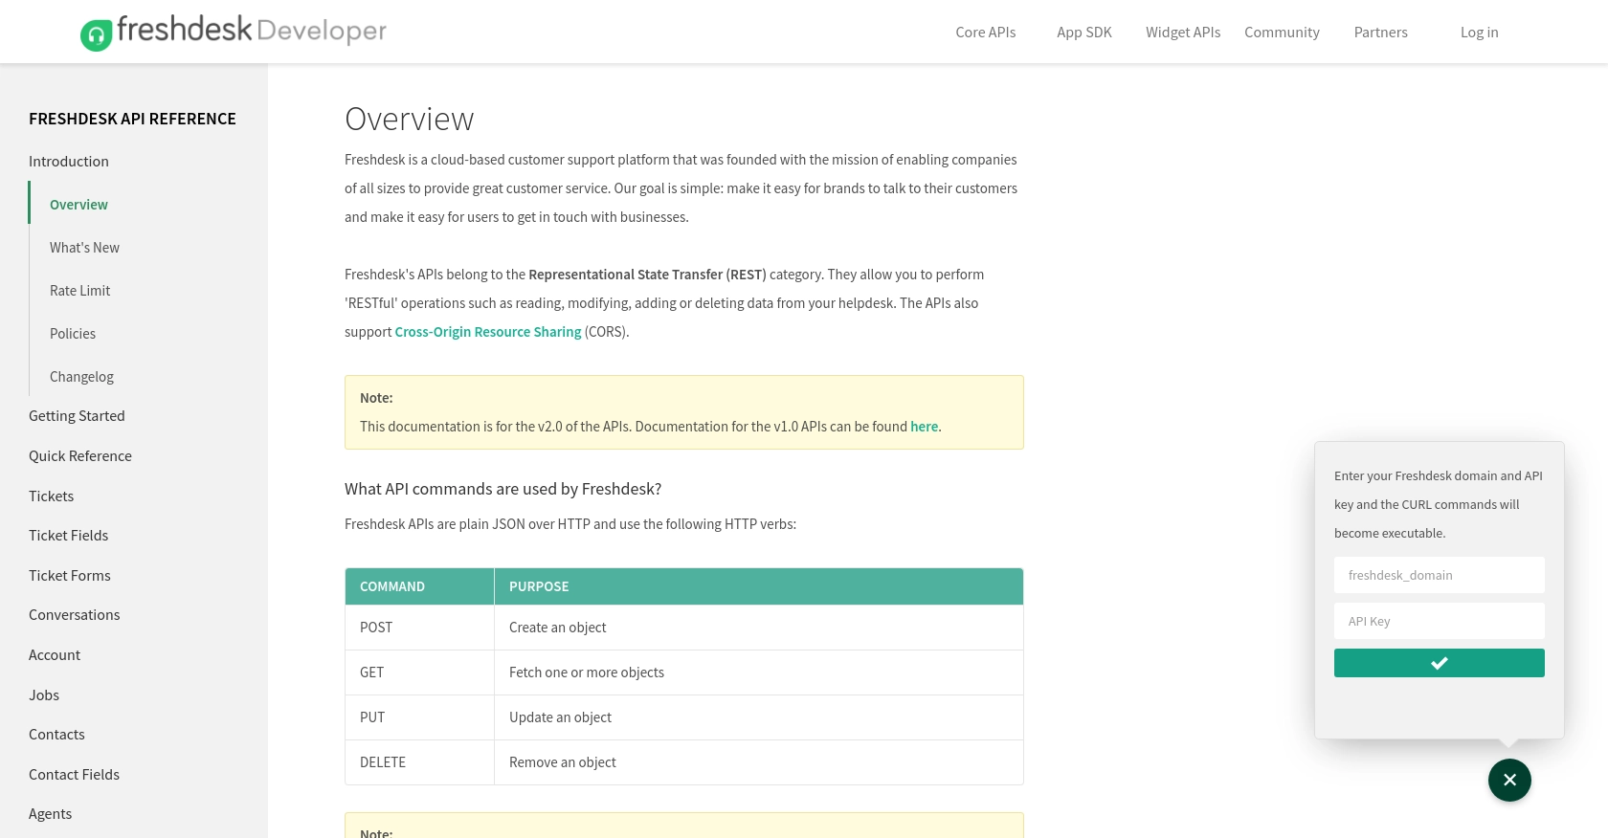Click the PUT table cell
Viewport: 1608px width, 838px height.
419,717
